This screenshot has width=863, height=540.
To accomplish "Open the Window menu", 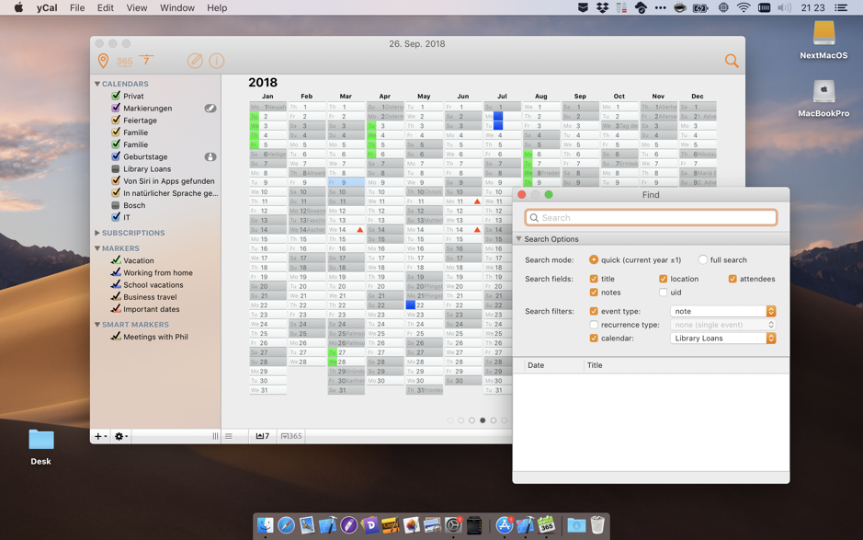I will (x=176, y=7).
